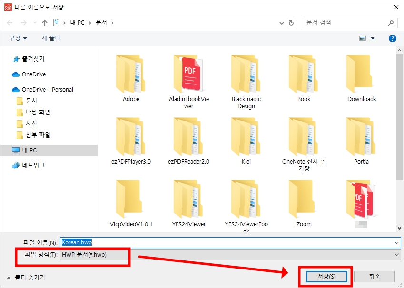Select OneDrive in the sidebar
The image size is (404, 288).
coord(29,74)
